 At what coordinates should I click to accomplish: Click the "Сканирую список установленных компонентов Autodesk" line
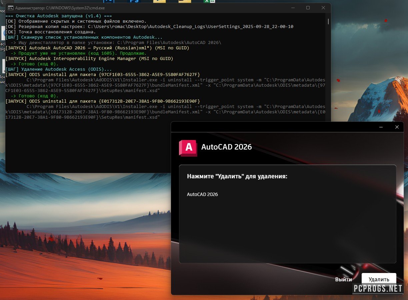(84, 37)
